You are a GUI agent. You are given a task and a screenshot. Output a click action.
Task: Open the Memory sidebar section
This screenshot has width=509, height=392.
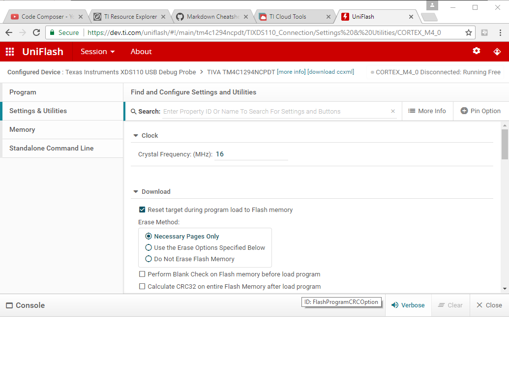(62, 129)
